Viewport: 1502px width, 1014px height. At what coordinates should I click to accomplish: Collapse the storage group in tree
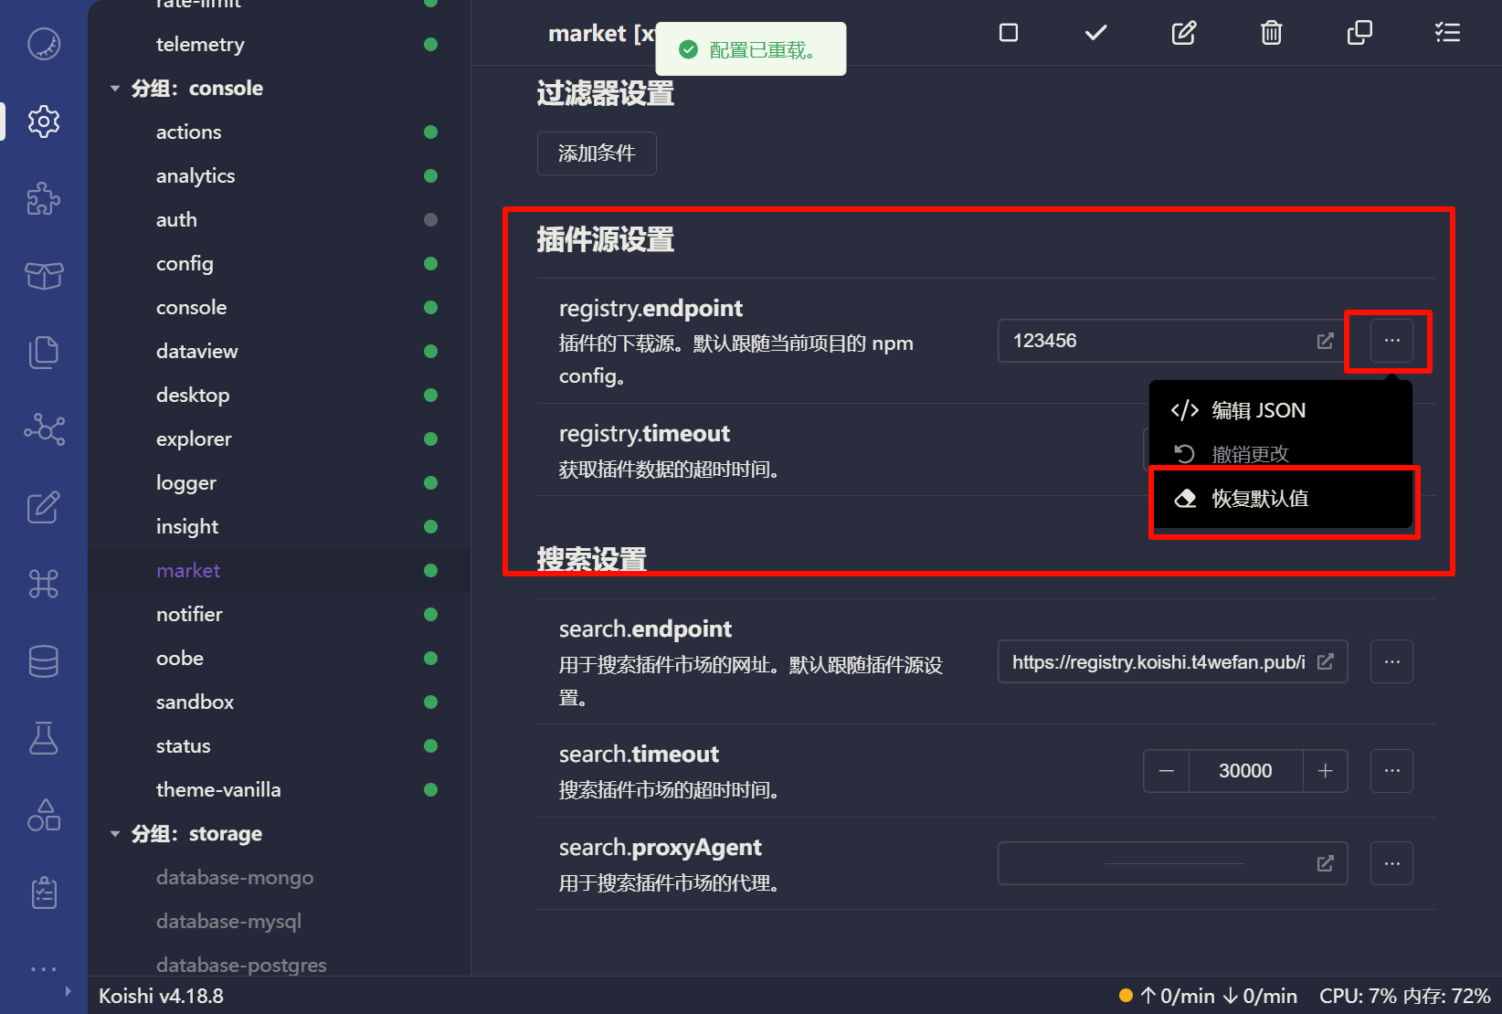(115, 834)
